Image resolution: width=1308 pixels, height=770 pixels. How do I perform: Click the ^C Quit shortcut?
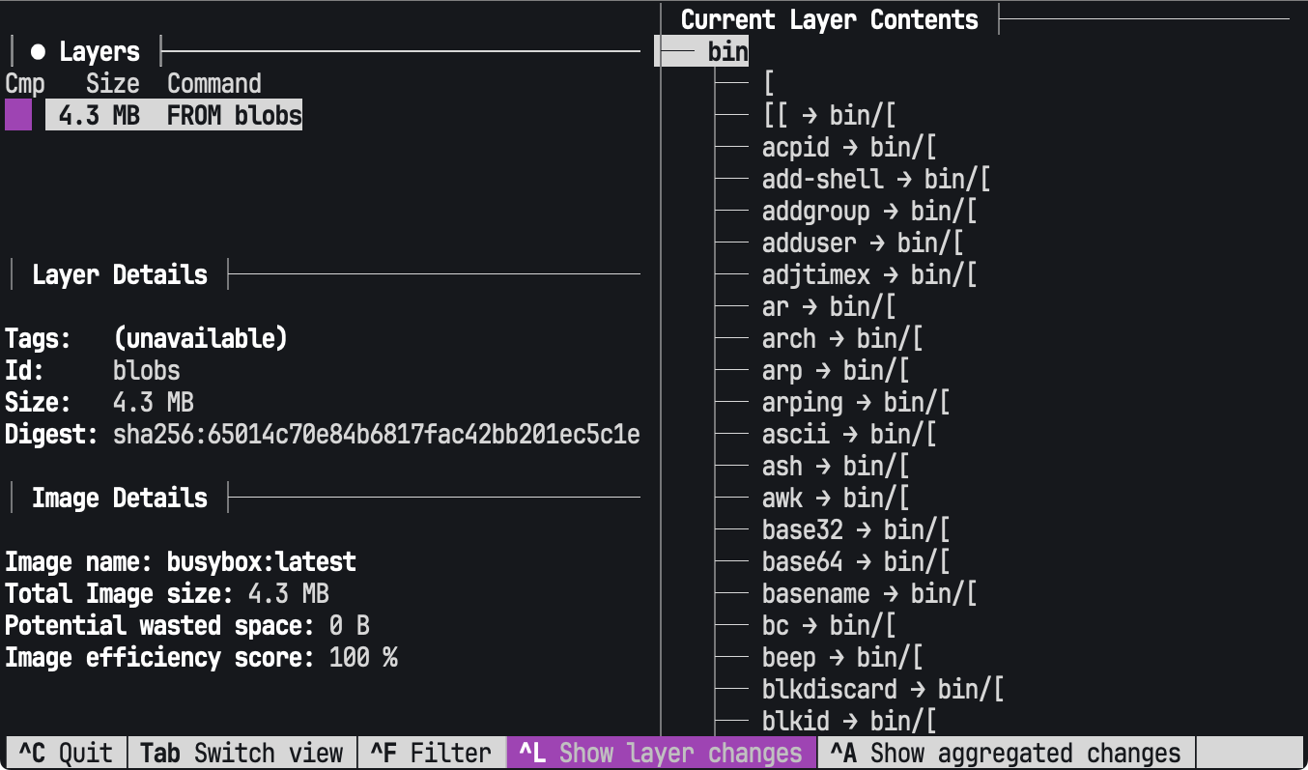[x=66, y=753]
